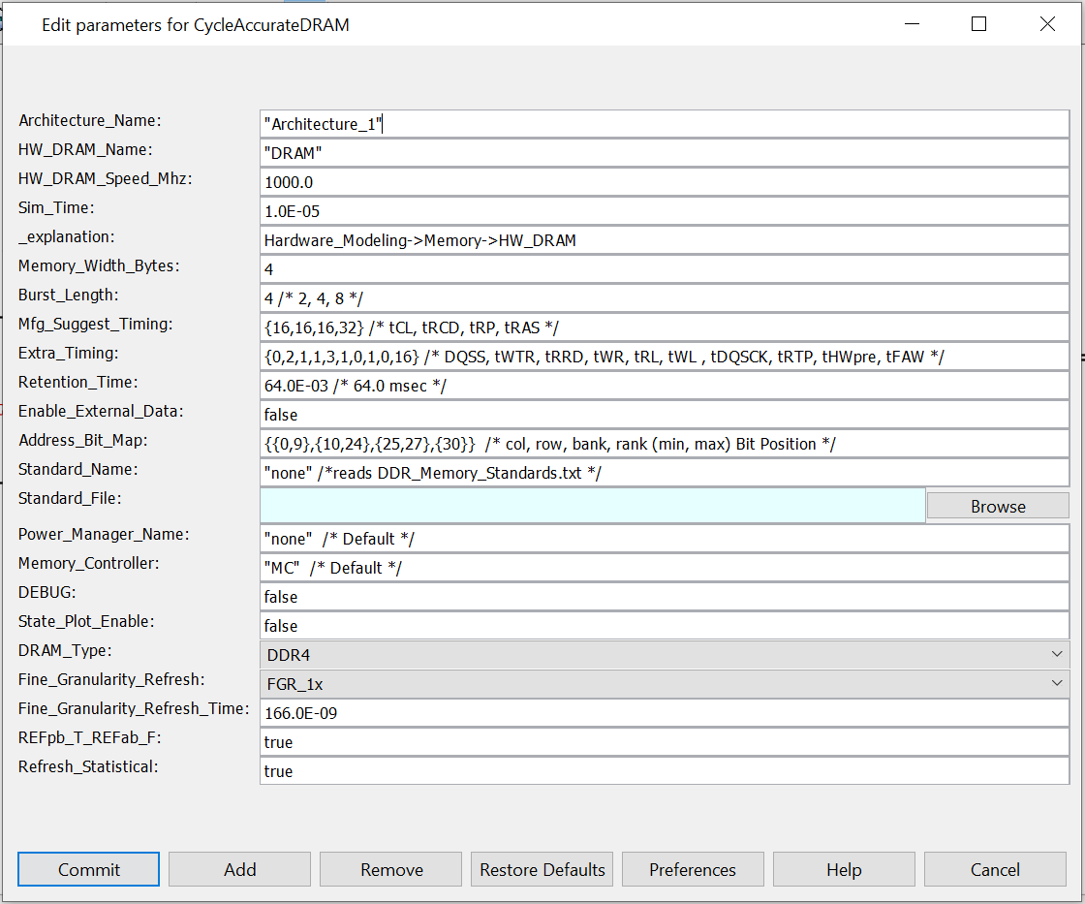
Task: Edit the Memory_Controller field
Action: click(x=665, y=568)
